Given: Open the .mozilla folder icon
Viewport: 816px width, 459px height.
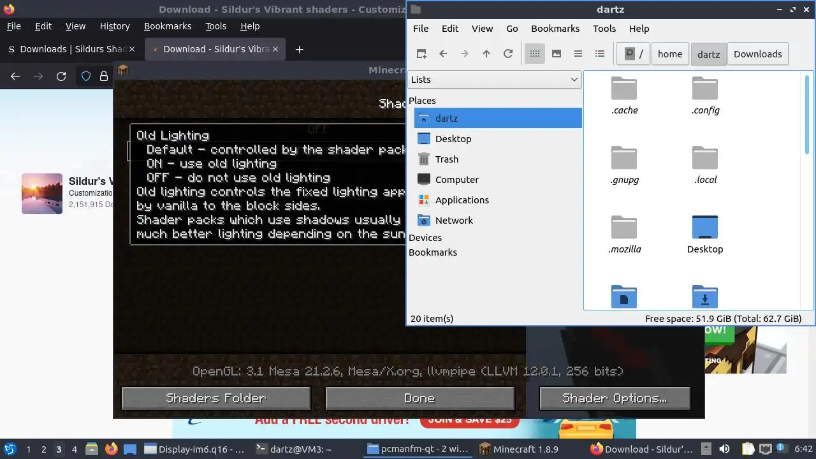Looking at the screenshot, I should point(624,228).
